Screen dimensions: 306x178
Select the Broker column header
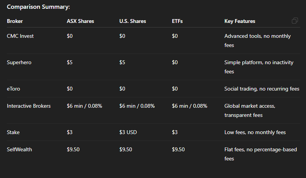point(15,21)
